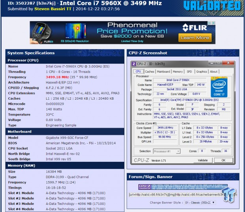This screenshot has width=245, height=212.
Task: Click the Threads 16 field in CPU-Z
Action: [x=226, y=151]
